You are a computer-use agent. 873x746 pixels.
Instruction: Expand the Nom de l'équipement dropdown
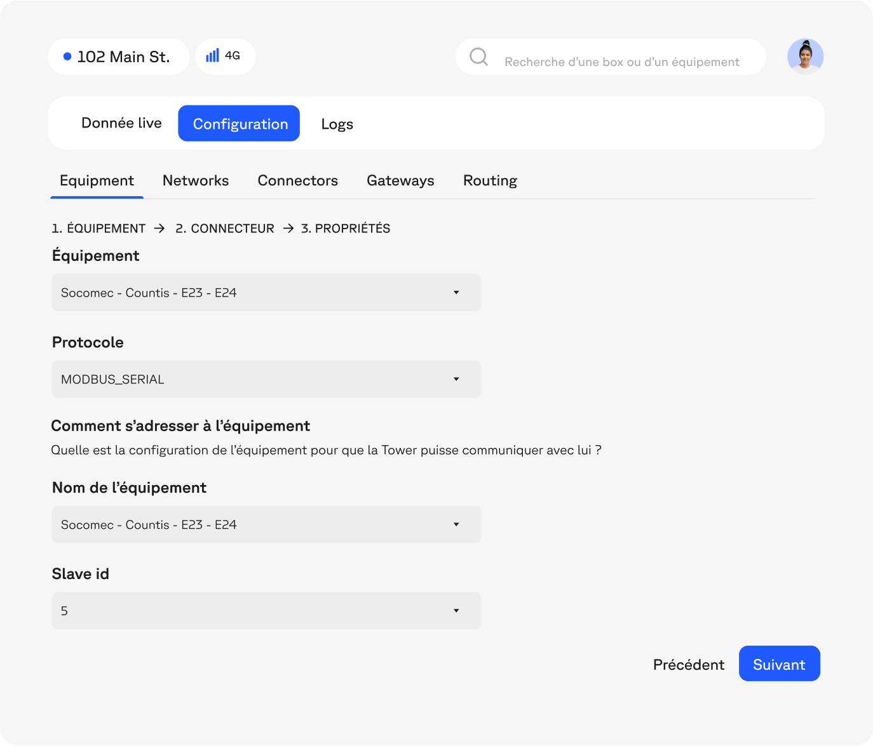pos(266,524)
